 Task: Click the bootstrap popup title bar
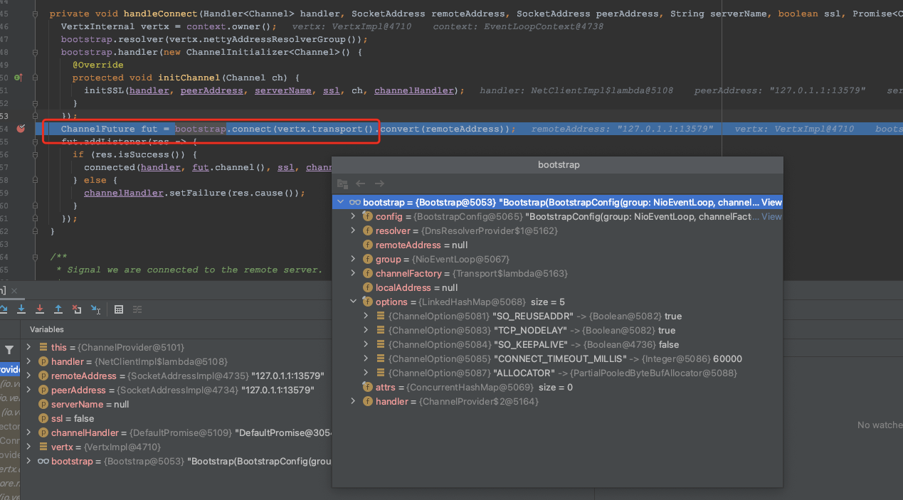(558, 165)
